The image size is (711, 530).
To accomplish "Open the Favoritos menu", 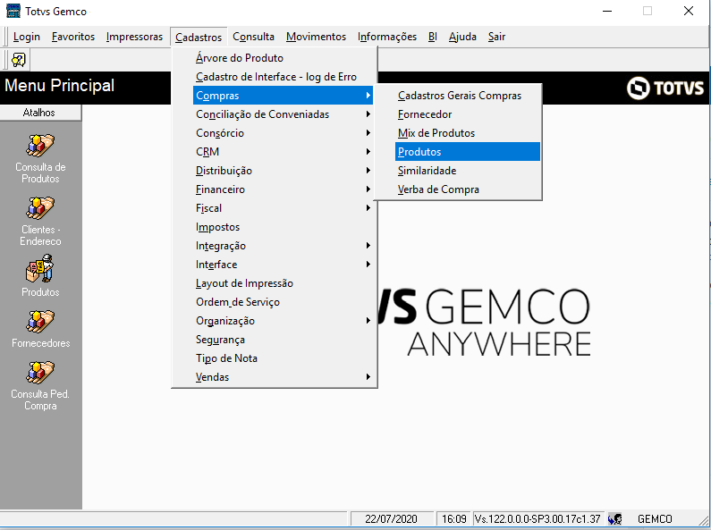I will [73, 37].
